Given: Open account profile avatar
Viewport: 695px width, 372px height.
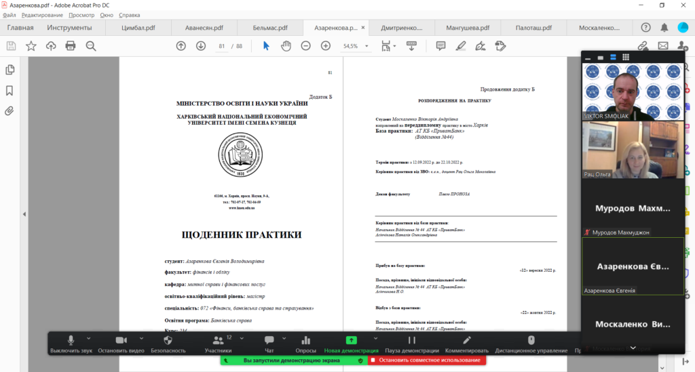Looking at the screenshot, I should coord(683,27).
